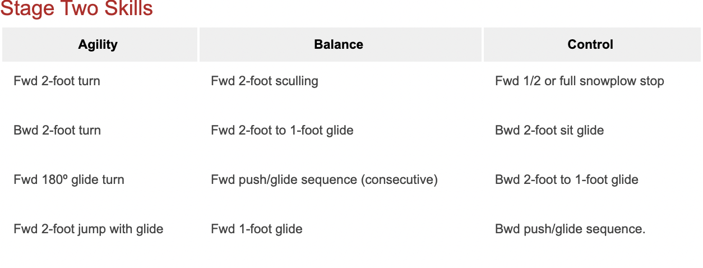Click the Bwd 2-foot turn cell
This screenshot has width=703, height=268.
click(x=57, y=131)
